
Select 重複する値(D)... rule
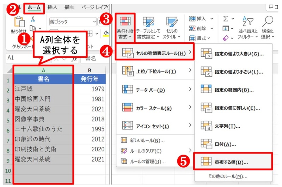(233, 162)
